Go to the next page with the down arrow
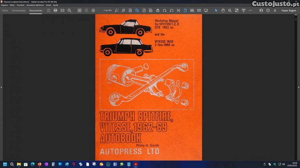Image resolution: width=300 pixels, height=168 pixels. pos(93,10)
